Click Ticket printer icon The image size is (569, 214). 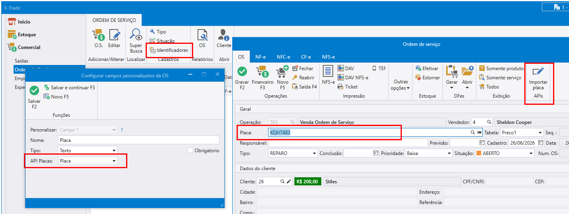coord(348,86)
